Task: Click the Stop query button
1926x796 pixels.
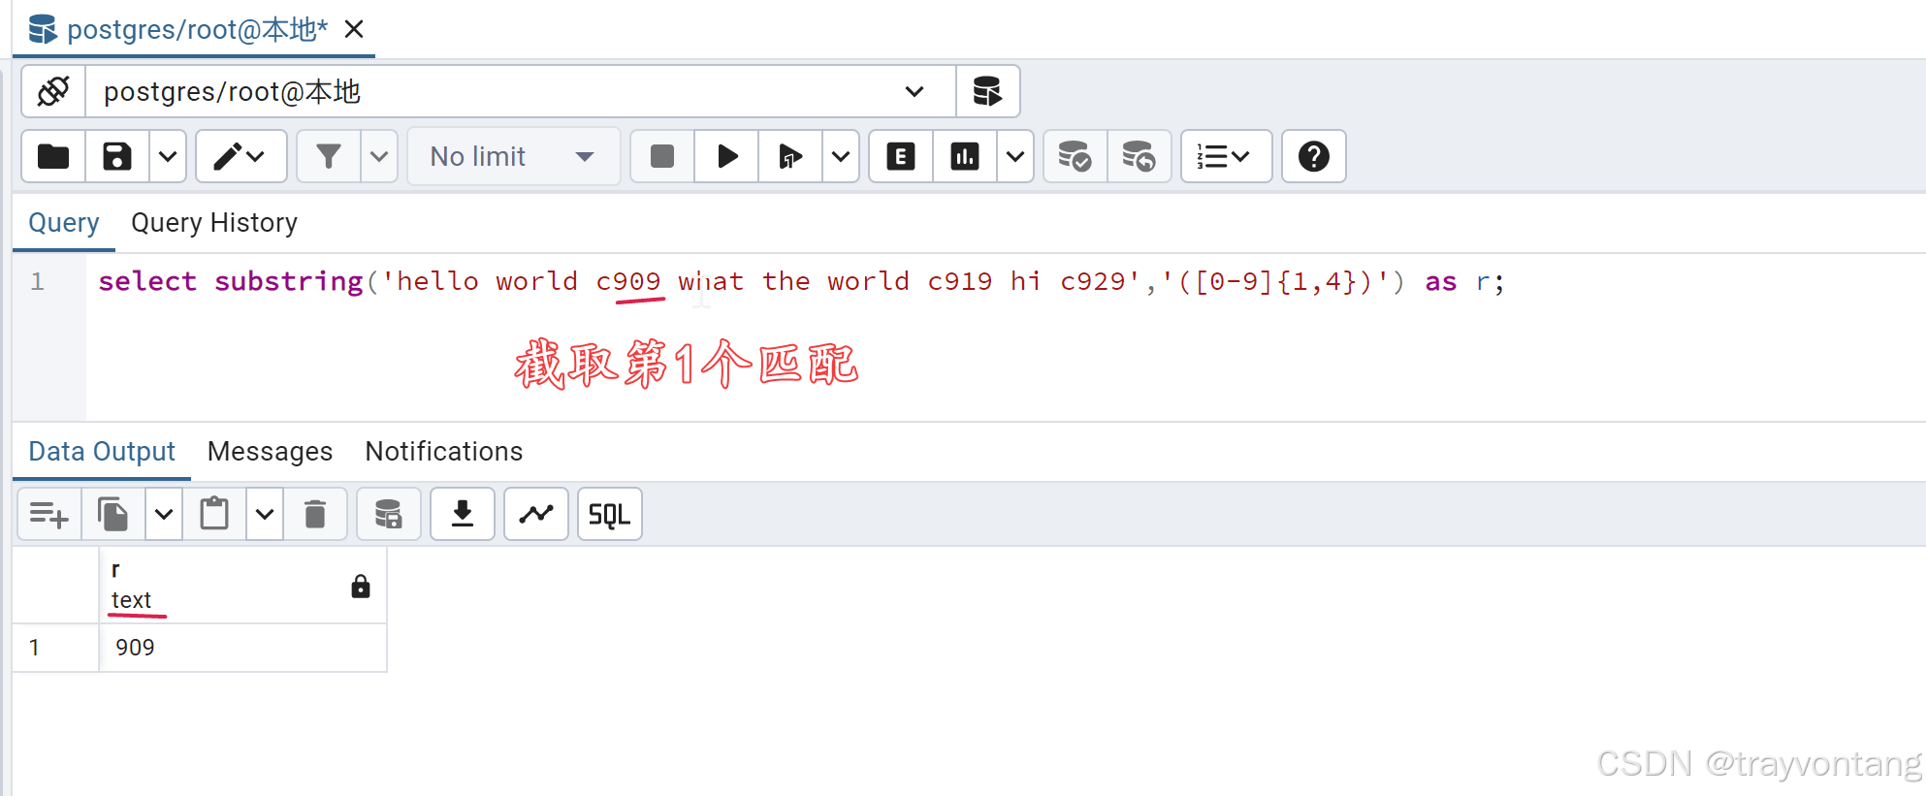Action: tap(662, 156)
